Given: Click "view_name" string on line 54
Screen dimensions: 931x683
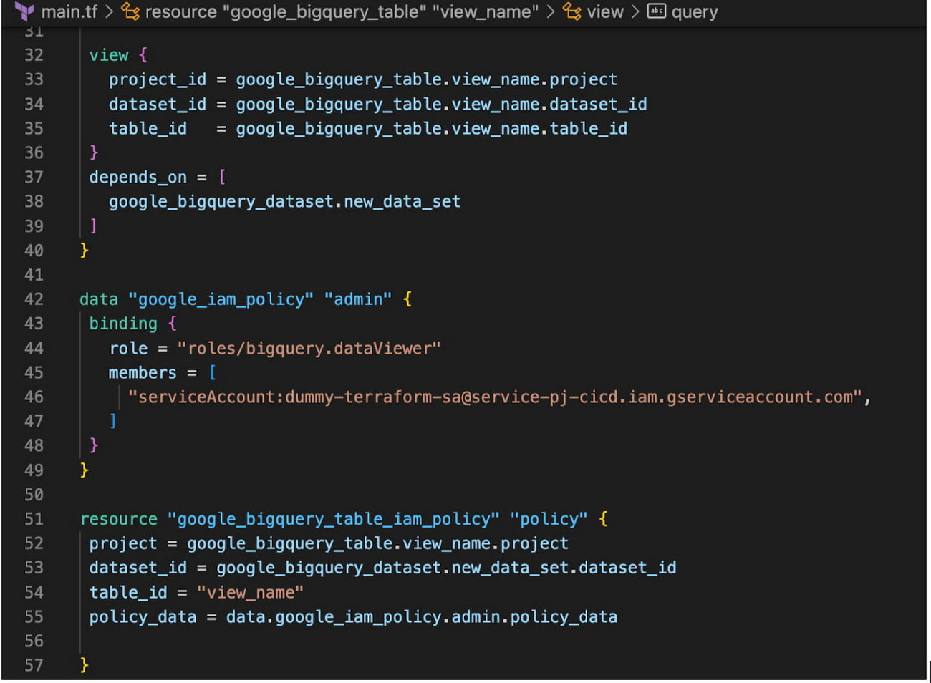Looking at the screenshot, I should coord(250,592).
